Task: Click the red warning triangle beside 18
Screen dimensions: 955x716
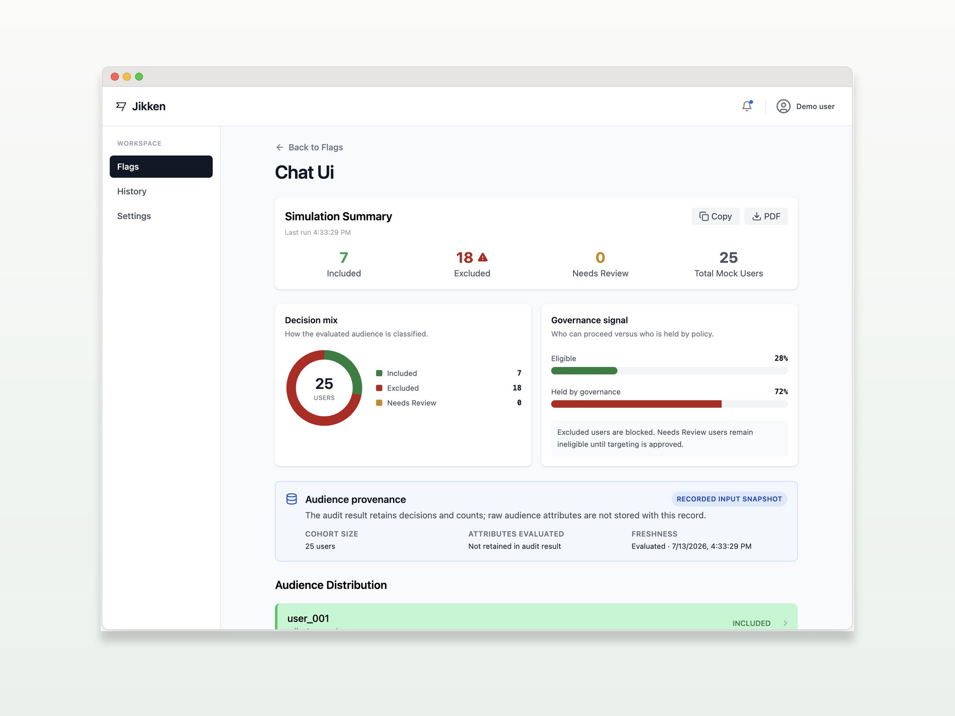Action: (x=483, y=257)
